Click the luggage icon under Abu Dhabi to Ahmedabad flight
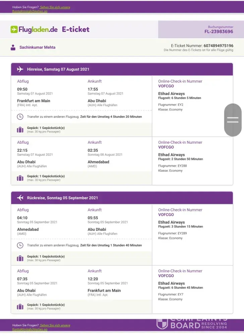 point(20,178)
